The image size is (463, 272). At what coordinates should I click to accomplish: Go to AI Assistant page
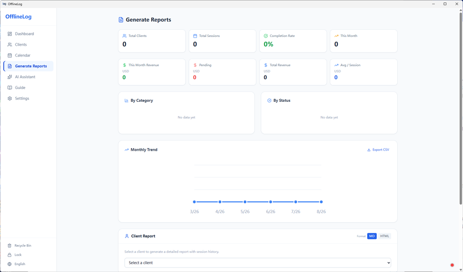(25, 77)
